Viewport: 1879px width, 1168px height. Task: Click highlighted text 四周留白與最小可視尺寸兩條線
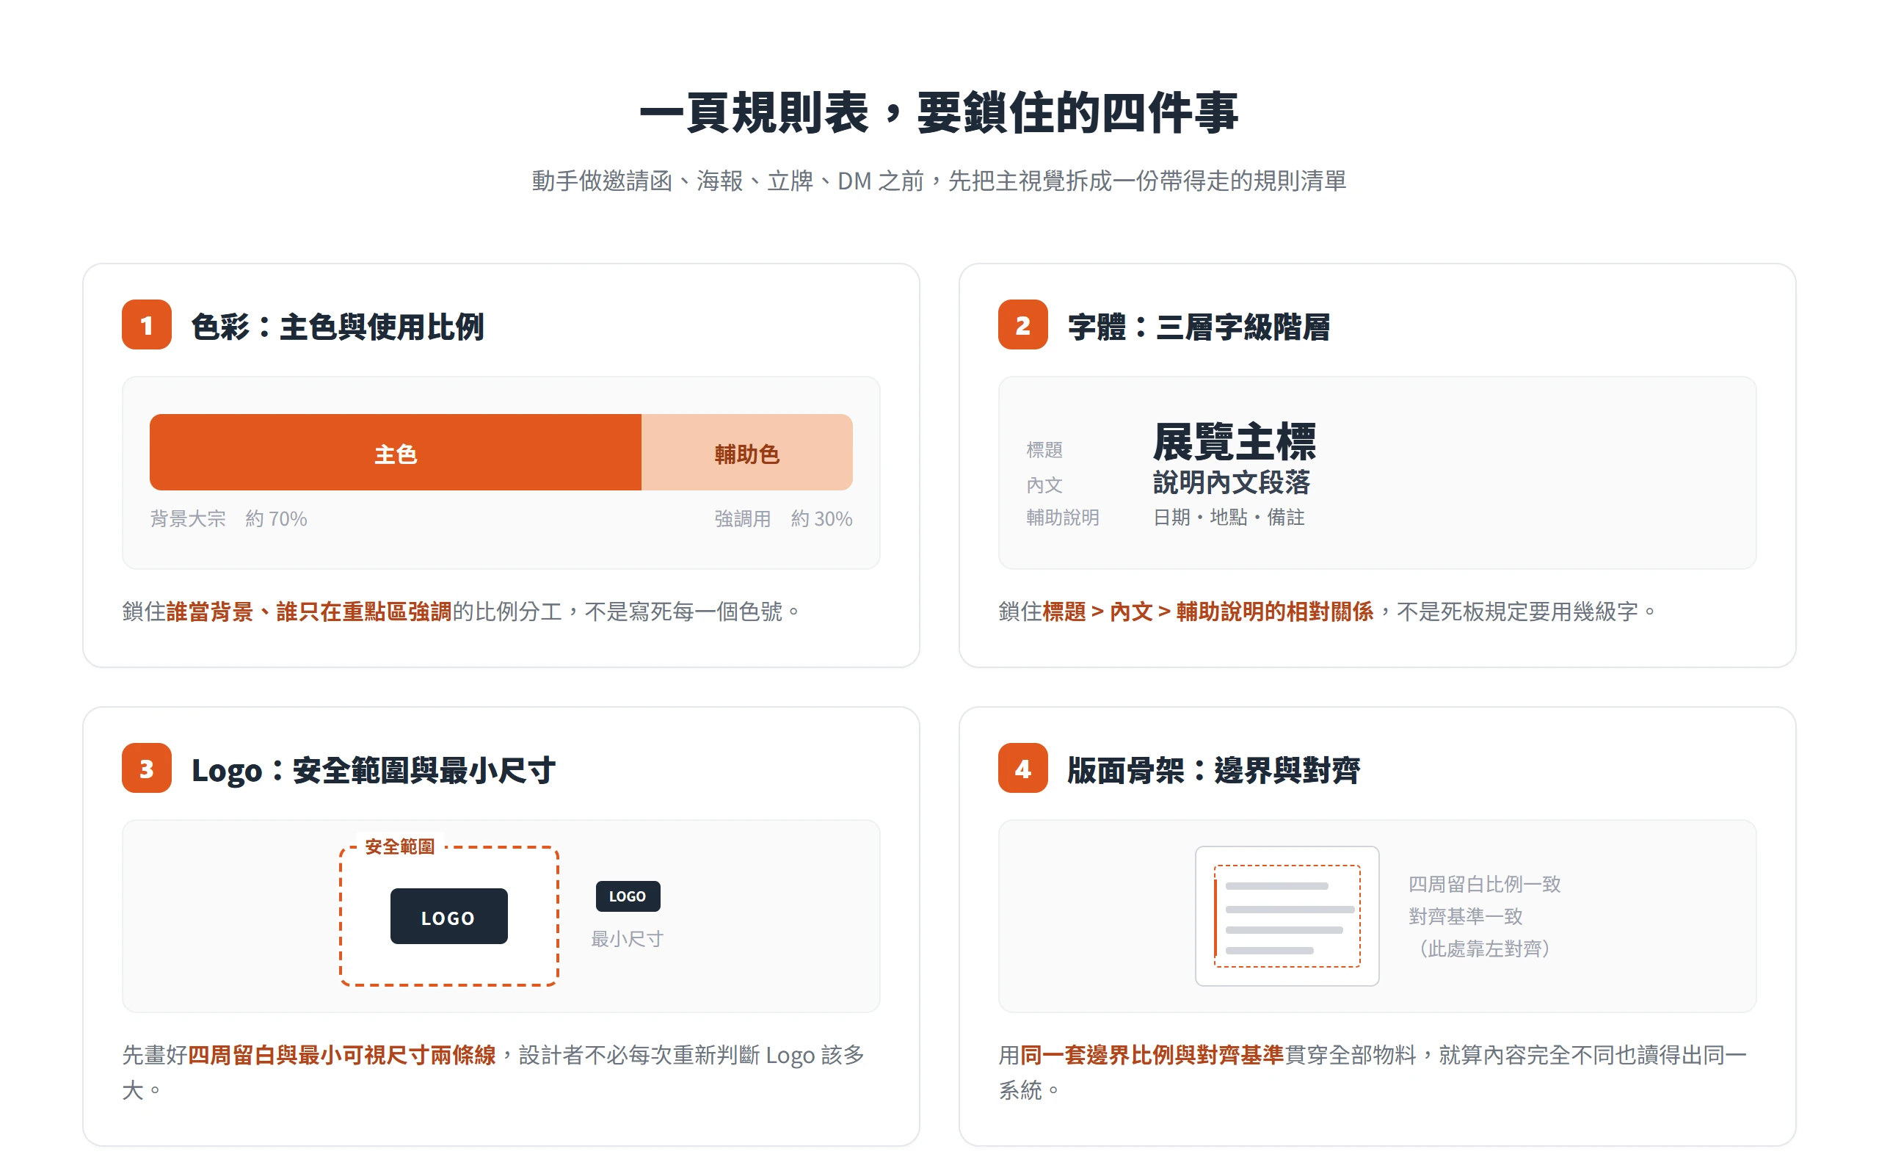[x=342, y=1055]
